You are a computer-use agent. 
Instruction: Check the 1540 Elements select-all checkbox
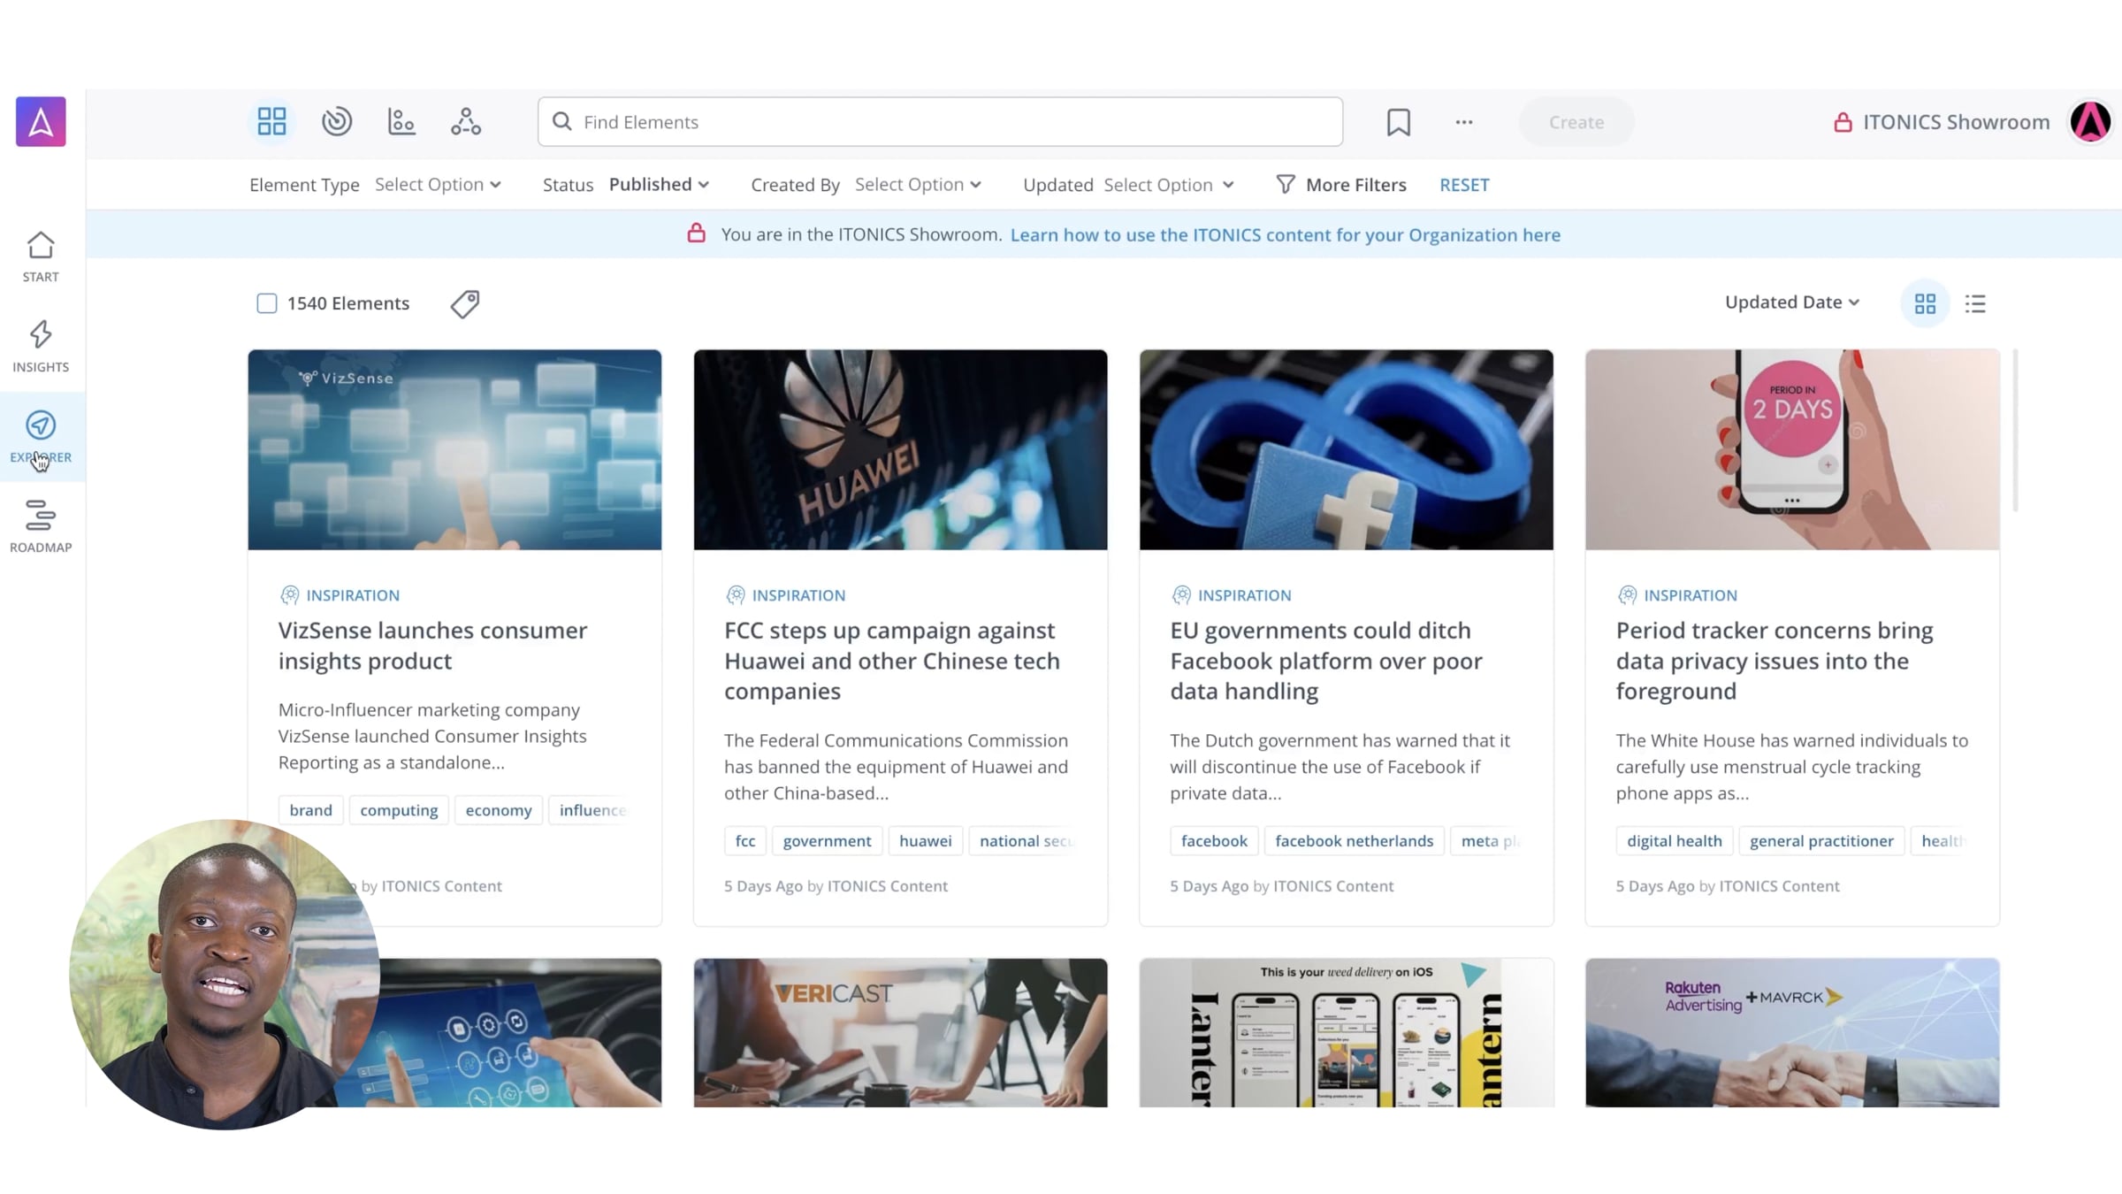(x=267, y=303)
